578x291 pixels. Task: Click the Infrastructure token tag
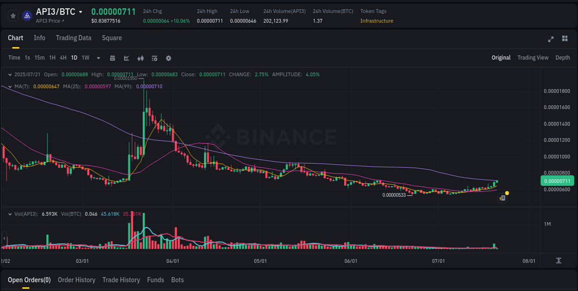click(377, 21)
